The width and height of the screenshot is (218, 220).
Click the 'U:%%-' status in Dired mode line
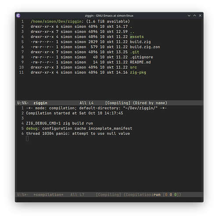point(23,103)
